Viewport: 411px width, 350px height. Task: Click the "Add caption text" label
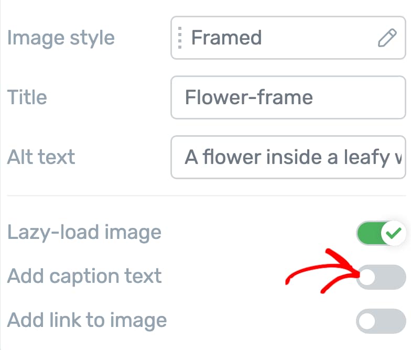[84, 276]
